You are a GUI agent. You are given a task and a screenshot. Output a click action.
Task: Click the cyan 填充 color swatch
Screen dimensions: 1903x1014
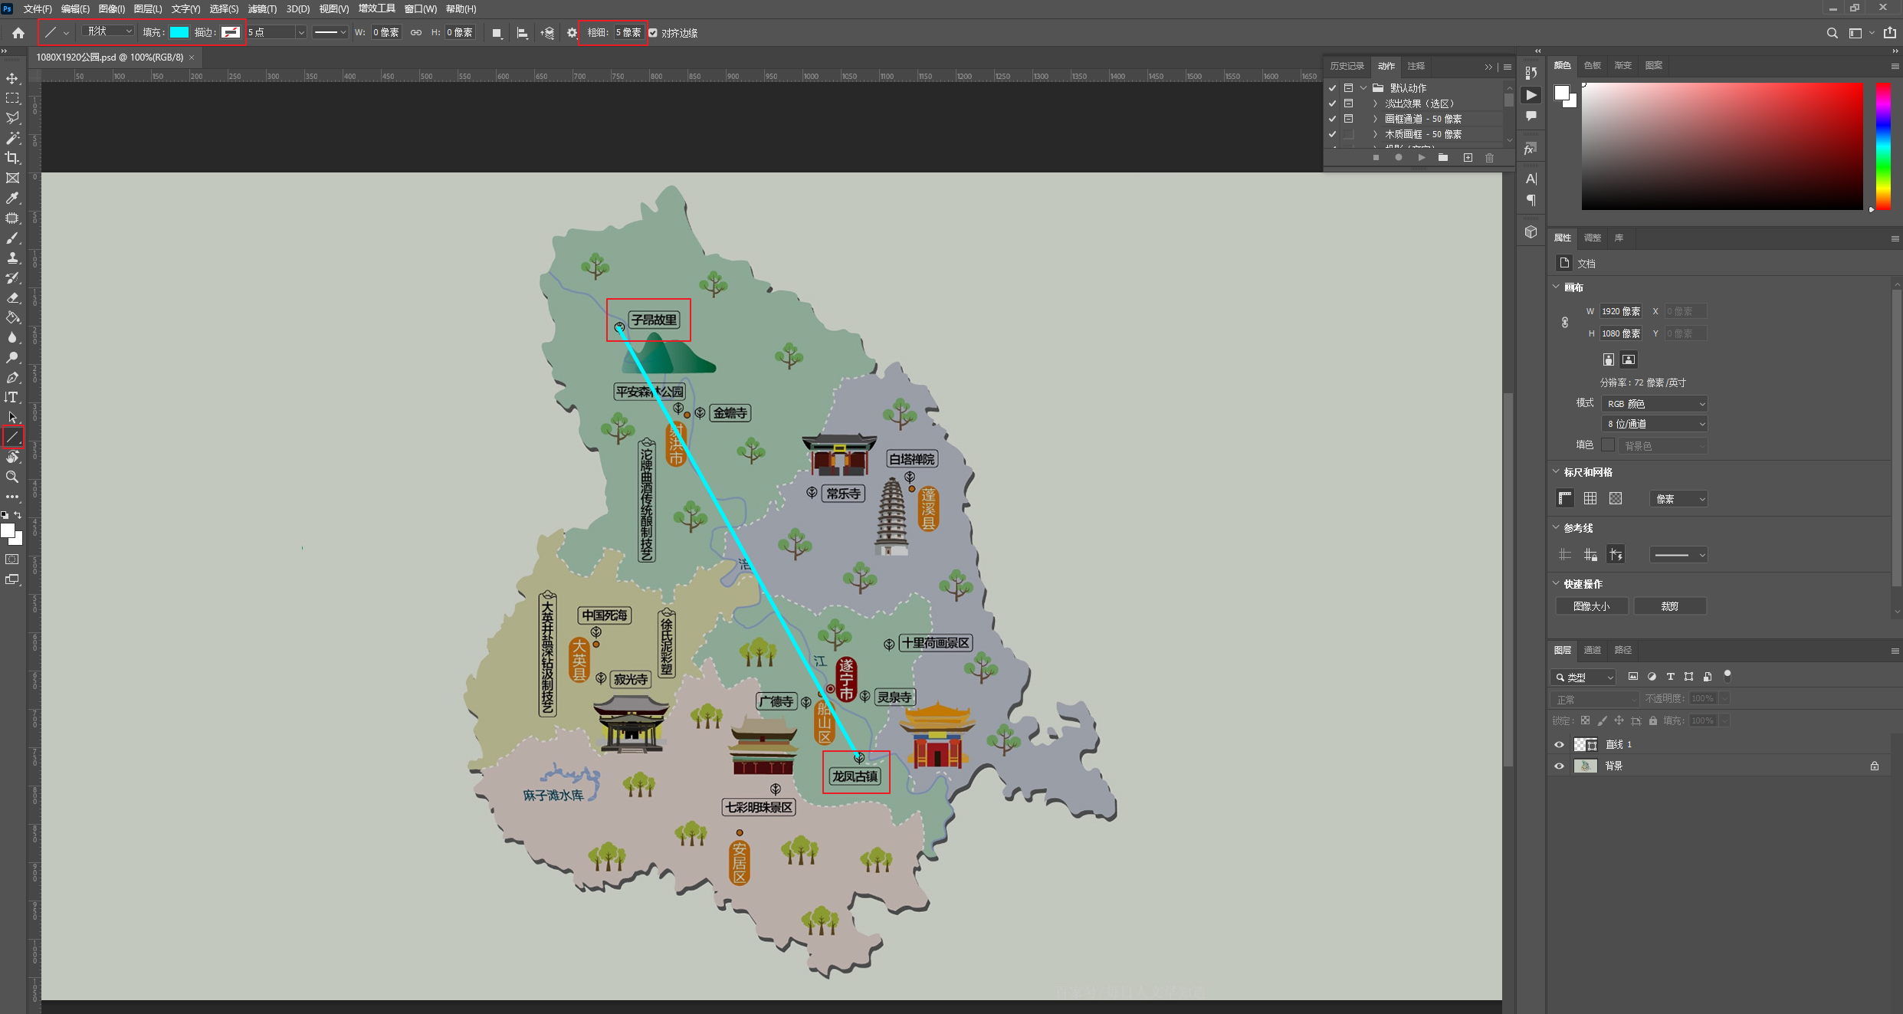click(179, 32)
